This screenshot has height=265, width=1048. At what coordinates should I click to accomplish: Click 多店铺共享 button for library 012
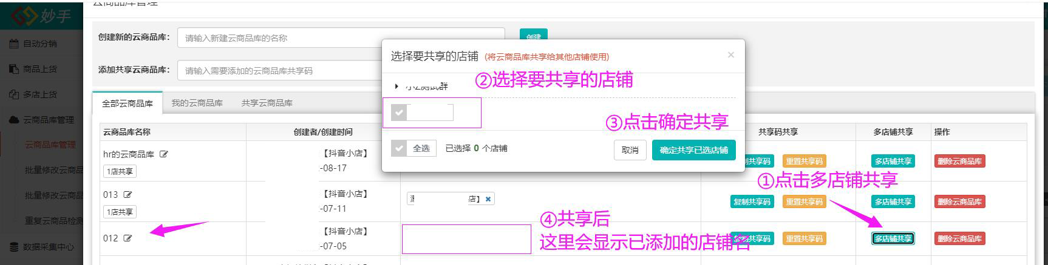[893, 238]
